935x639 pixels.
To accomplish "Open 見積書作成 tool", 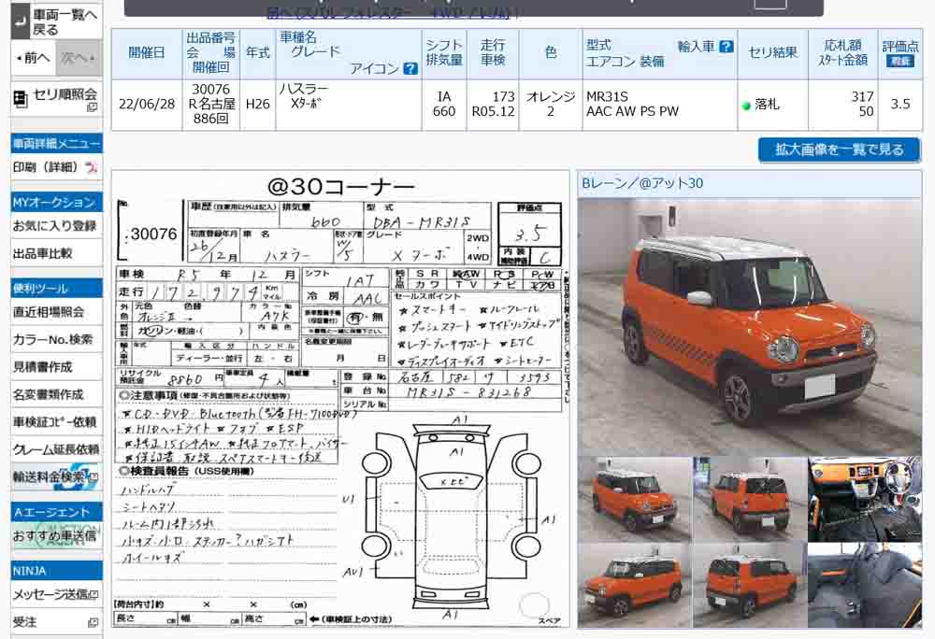I will tap(42, 367).
